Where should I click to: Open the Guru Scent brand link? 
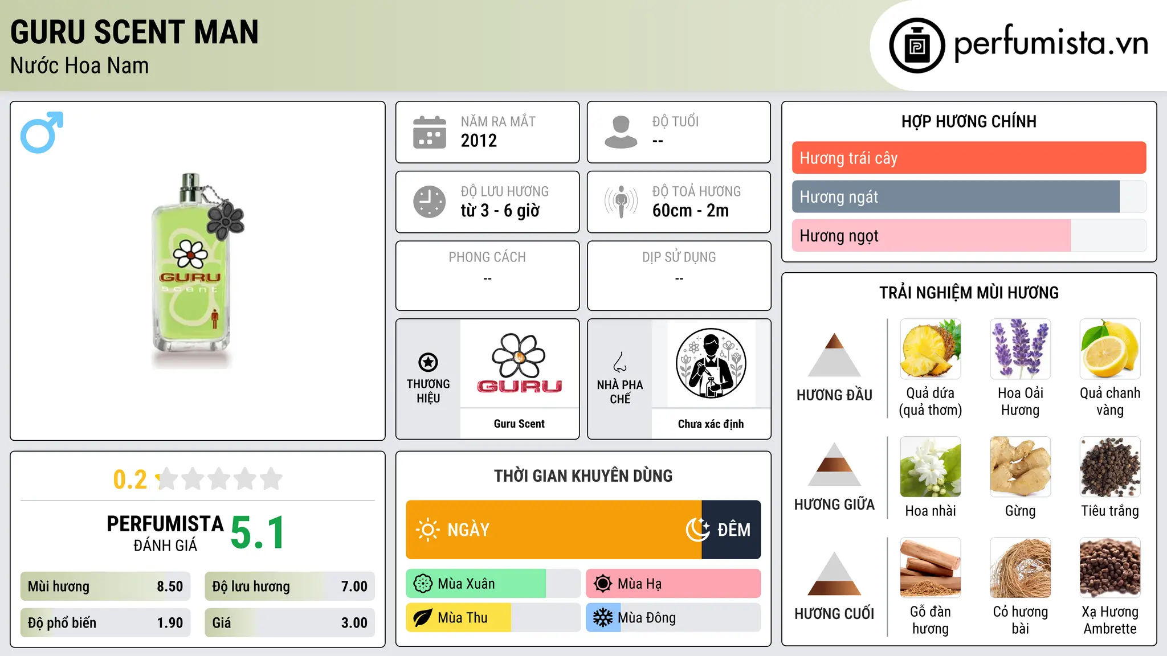point(519,424)
